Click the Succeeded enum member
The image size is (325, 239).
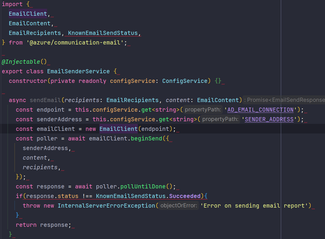coord(185,196)
